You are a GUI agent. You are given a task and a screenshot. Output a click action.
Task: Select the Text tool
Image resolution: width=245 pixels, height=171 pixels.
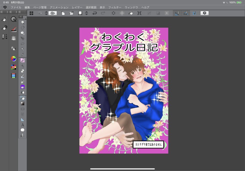(23, 125)
